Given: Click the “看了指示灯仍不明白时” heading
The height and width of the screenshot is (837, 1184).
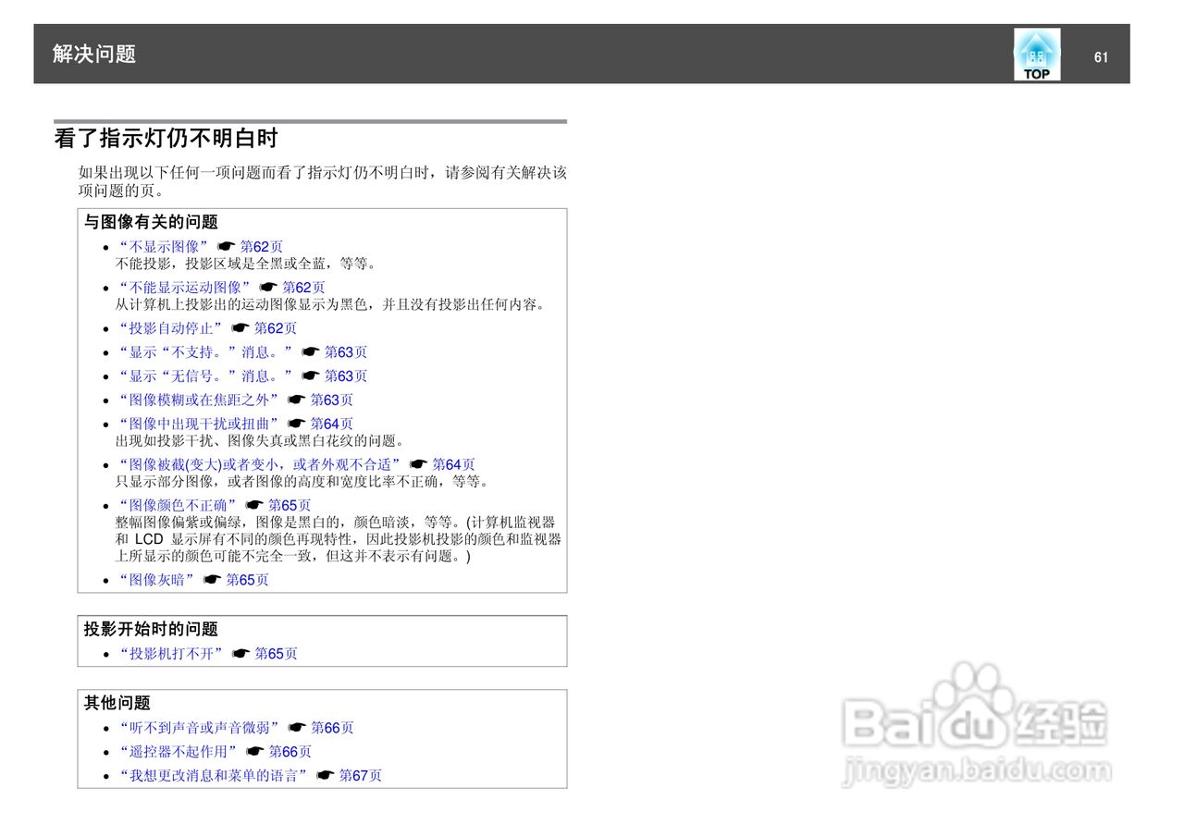Looking at the screenshot, I should pos(166,139).
